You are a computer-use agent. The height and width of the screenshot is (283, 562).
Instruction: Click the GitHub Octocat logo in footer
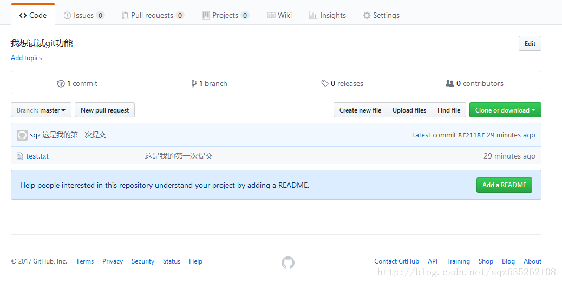pyautogui.click(x=288, y=263)
